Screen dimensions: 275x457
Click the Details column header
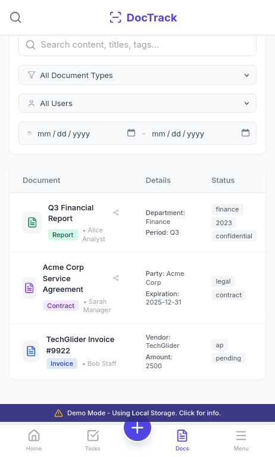158,181
